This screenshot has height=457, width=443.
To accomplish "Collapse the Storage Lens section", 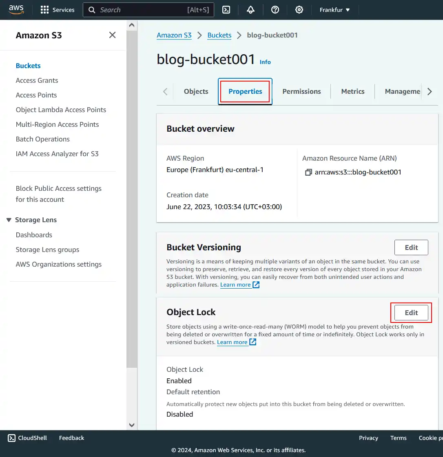I will coord(9,220).
